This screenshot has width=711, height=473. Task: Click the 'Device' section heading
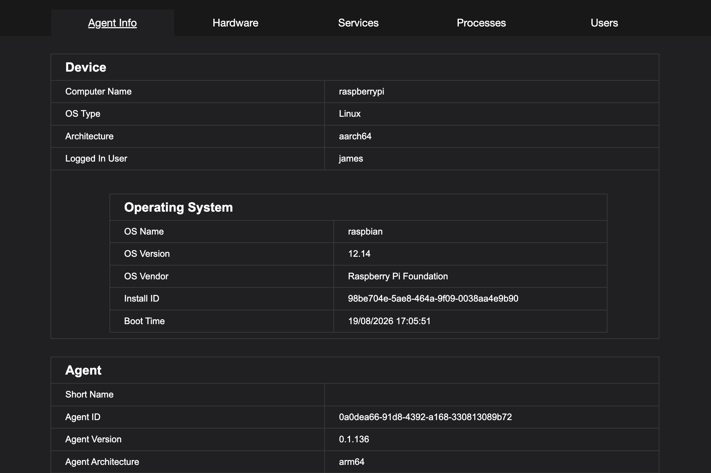tap(86, 67)
